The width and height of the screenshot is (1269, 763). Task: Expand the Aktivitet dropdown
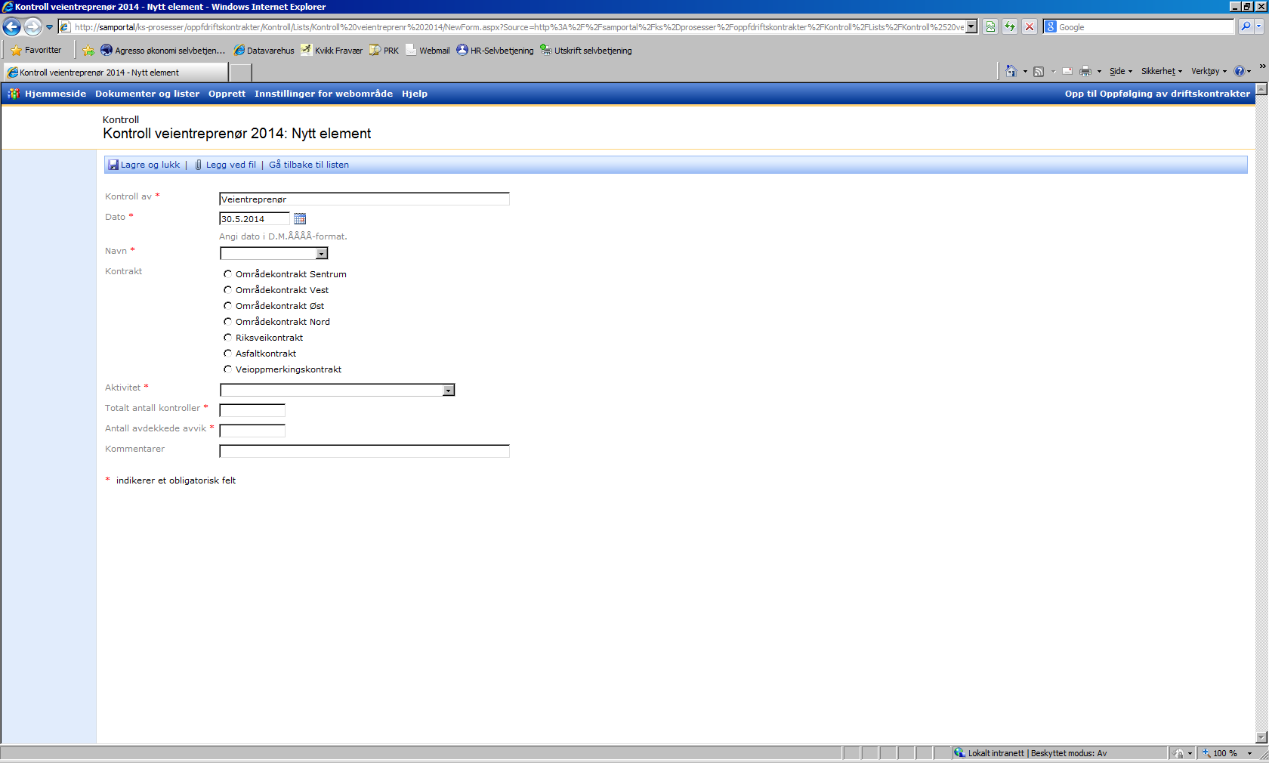click(x=449, y=390)
